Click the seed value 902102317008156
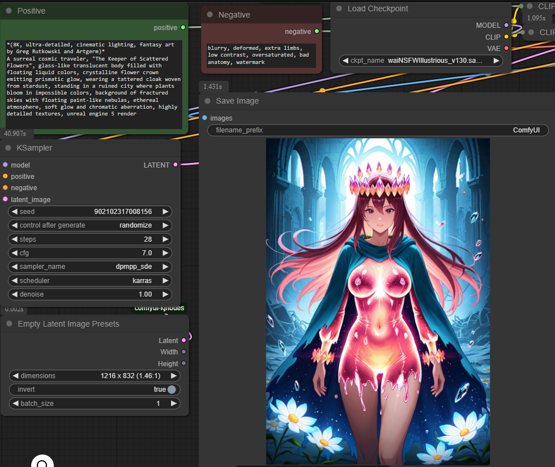This screenshot has width=555, height=467. pos(123,212)
